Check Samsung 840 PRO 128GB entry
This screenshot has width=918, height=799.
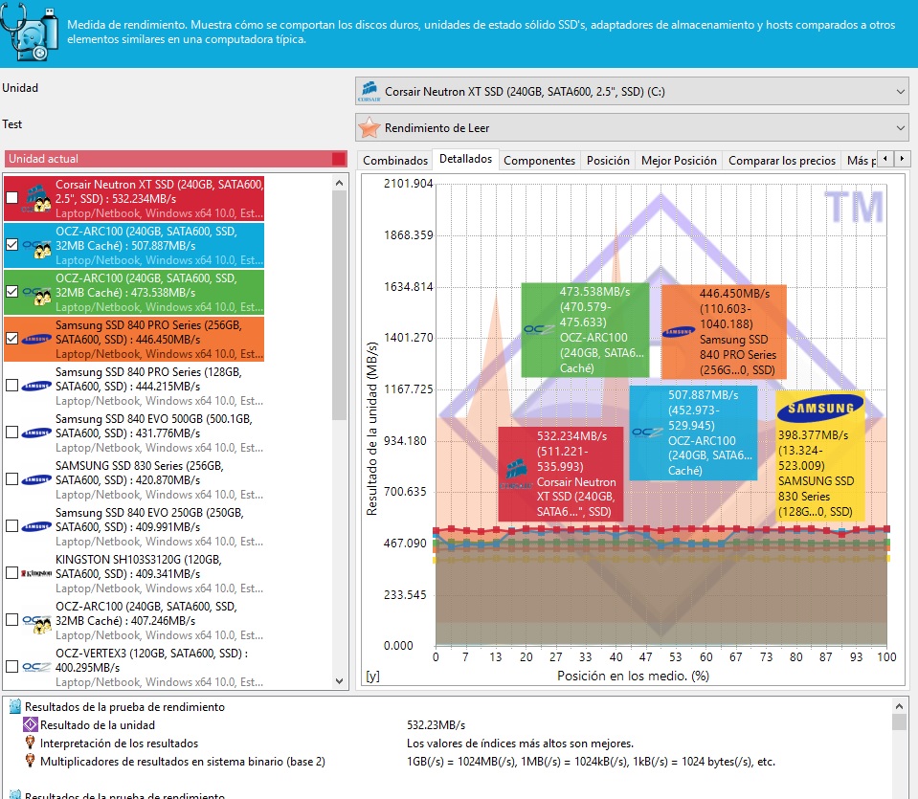(x=11, y=386)
